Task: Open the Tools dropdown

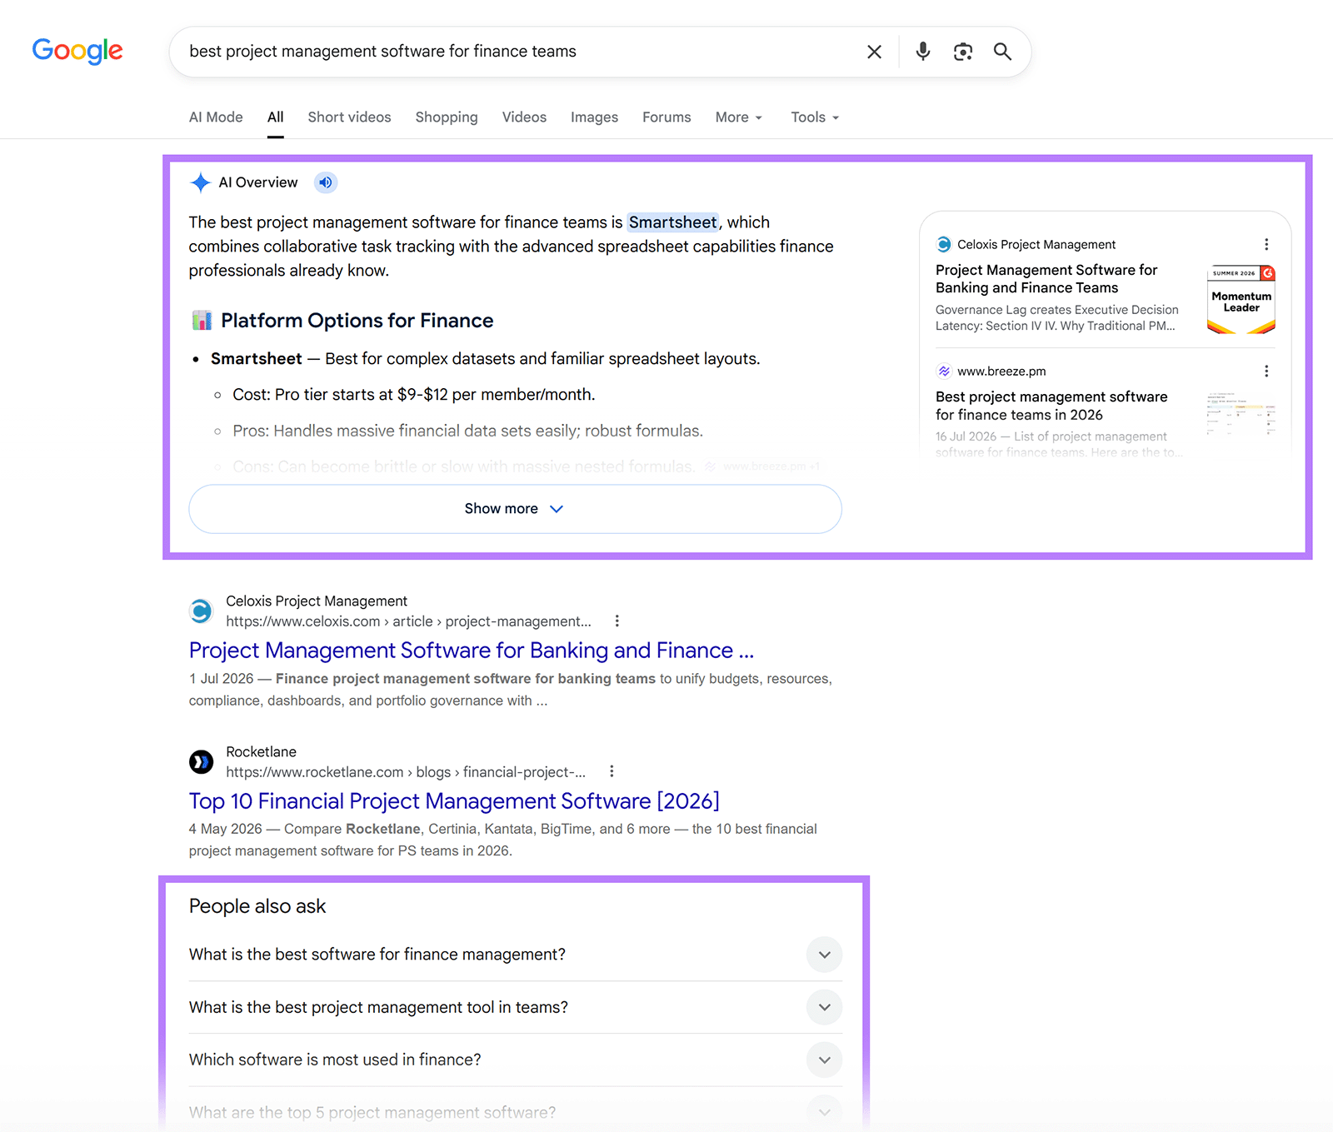Action: [815, 117]
